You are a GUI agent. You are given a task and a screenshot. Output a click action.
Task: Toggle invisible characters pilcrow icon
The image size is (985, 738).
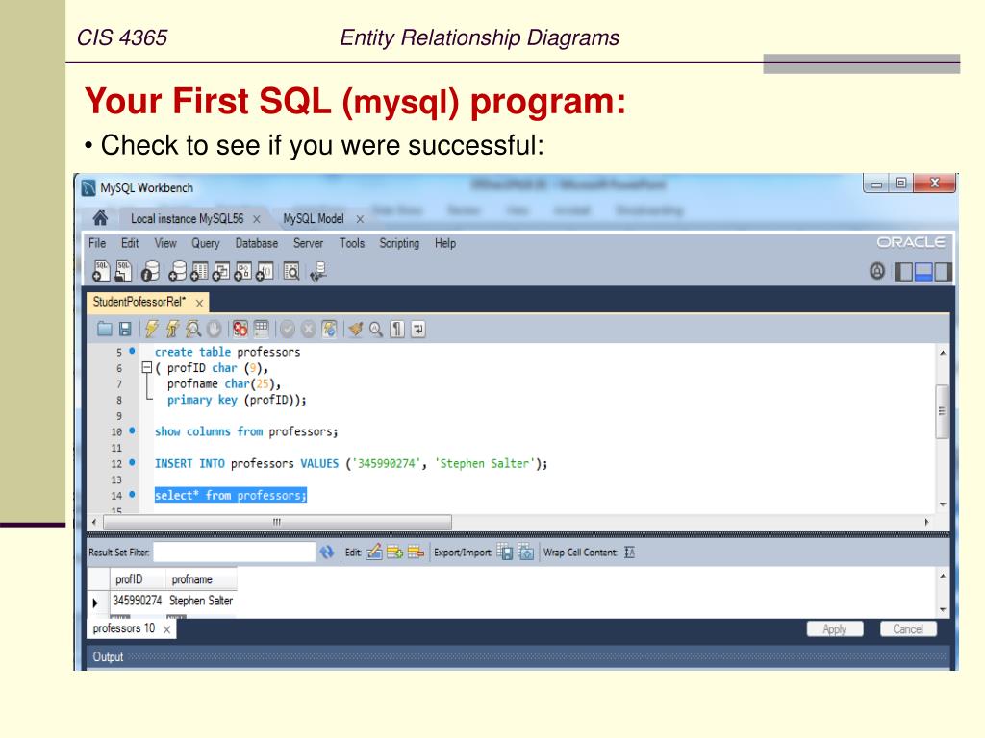[x=397, y=329]
